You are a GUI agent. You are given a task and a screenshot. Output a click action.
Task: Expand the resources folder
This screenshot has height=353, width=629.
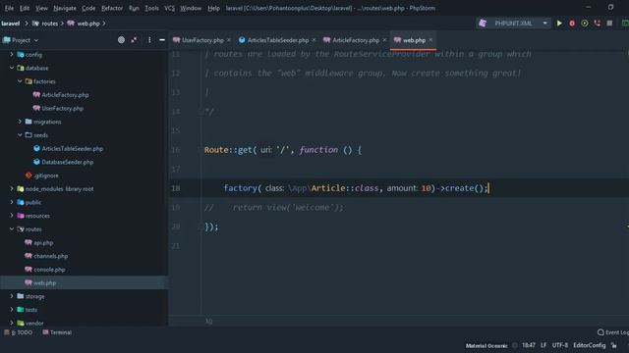11,216
